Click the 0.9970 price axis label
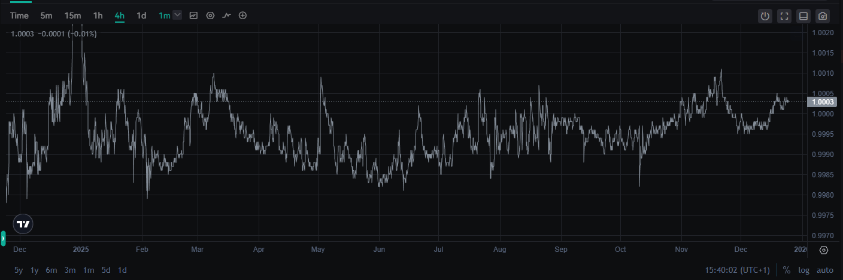The height and width of the screenshot is (280, 843). tap(822, 235)
